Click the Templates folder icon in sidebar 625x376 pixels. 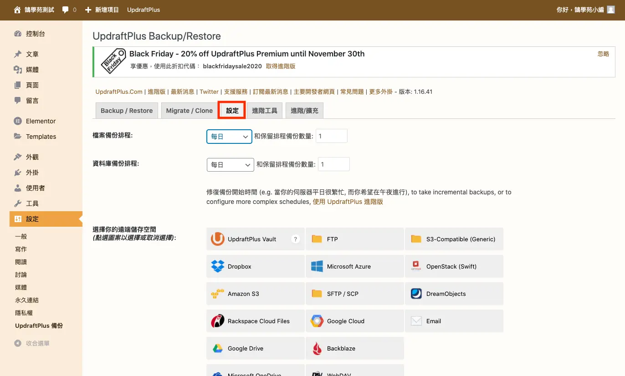click(x=18, y=137)
